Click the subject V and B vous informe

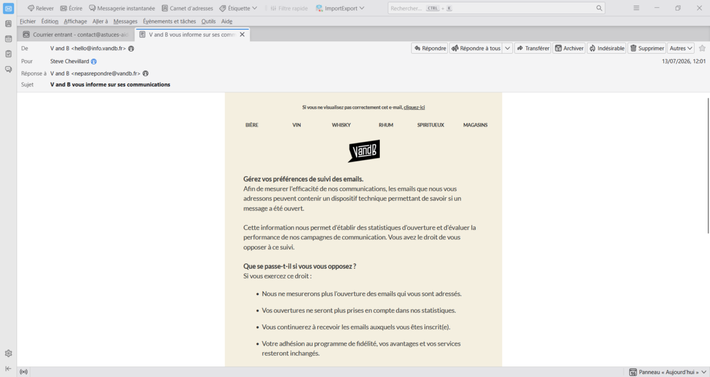pos(110,84)
